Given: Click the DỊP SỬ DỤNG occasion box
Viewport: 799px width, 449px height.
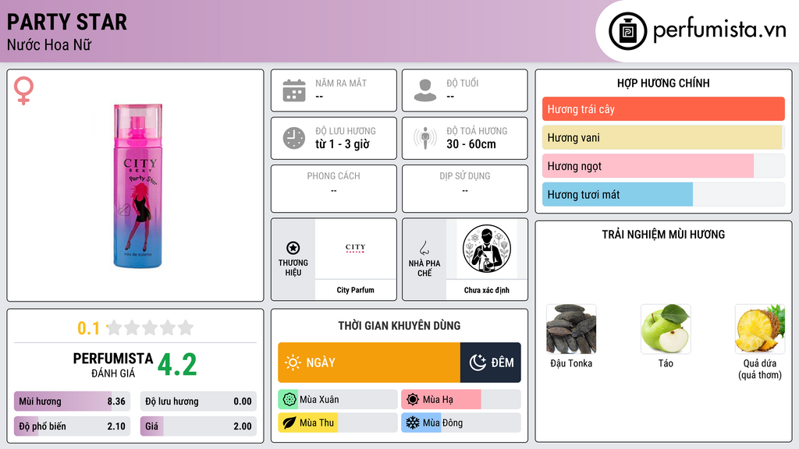Looking at the screenshot, I should [x=465, y=189].
